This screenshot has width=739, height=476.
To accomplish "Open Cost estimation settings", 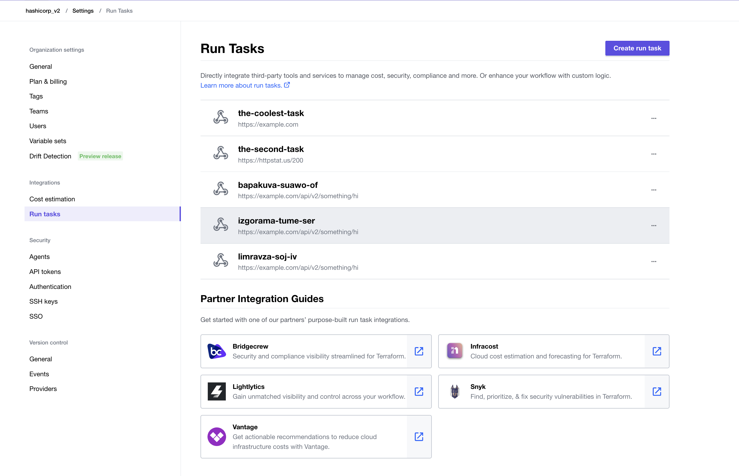I will pos(52,199).
